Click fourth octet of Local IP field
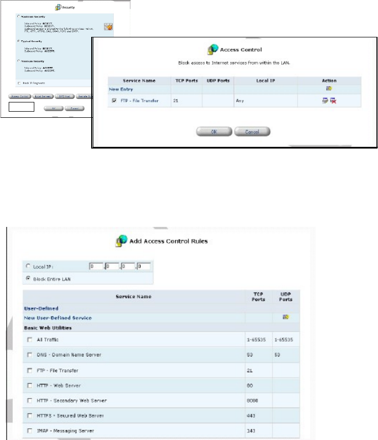This screenshot has height=440, width=378. 144,266
